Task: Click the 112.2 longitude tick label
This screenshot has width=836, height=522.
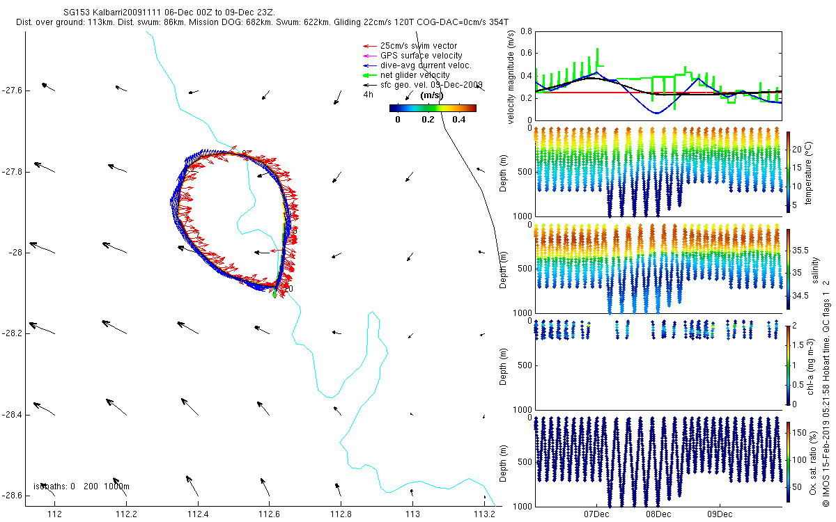Action: 126,514
